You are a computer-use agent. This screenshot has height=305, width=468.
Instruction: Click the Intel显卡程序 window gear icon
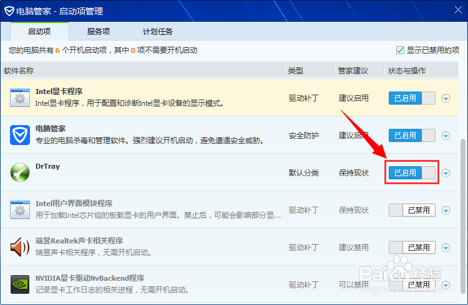coord(20,97)
